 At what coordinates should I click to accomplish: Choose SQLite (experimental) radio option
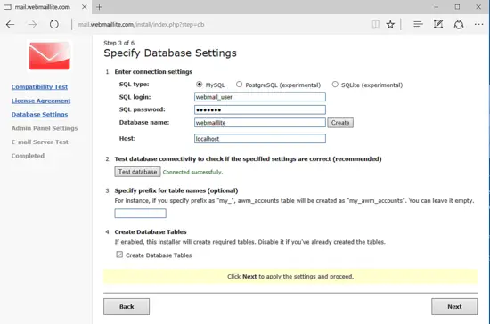coord(335,85)
